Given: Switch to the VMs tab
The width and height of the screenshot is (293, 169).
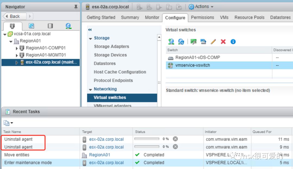Looking at the screenshot, I should pyautogui.click(x=224, y=17).
